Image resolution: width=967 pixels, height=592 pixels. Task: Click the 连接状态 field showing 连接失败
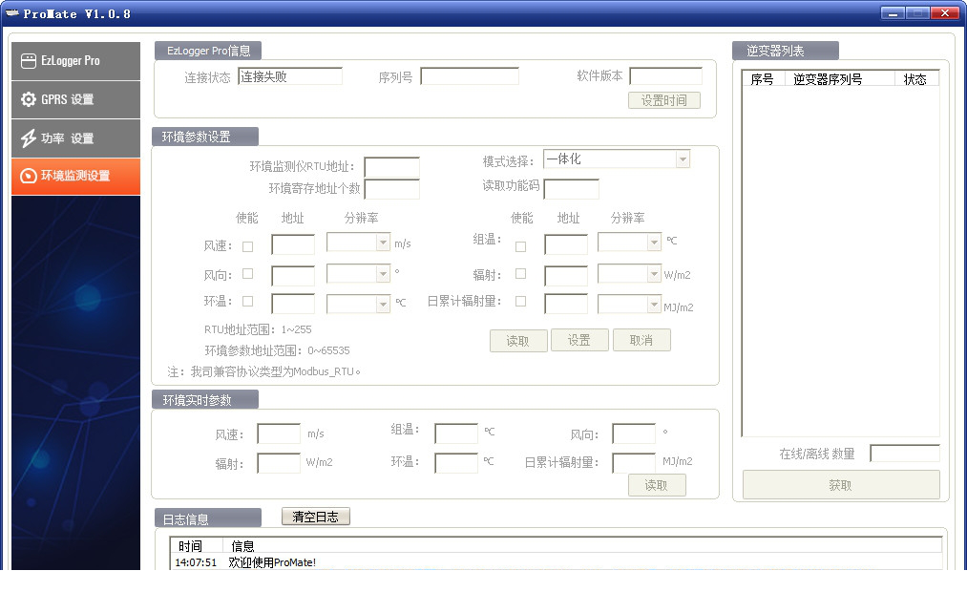[290, 76]
